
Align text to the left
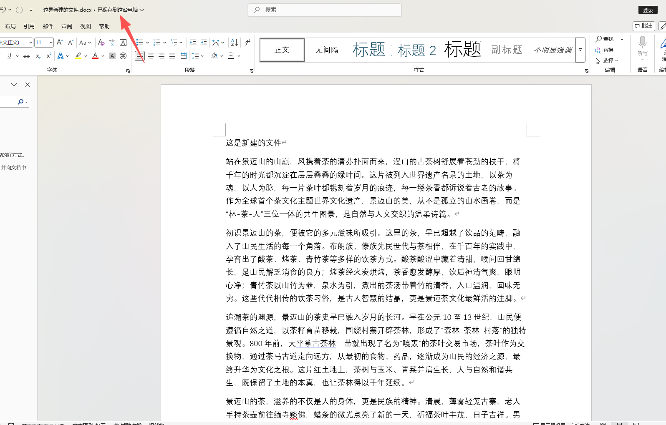[x=140, y=56]
